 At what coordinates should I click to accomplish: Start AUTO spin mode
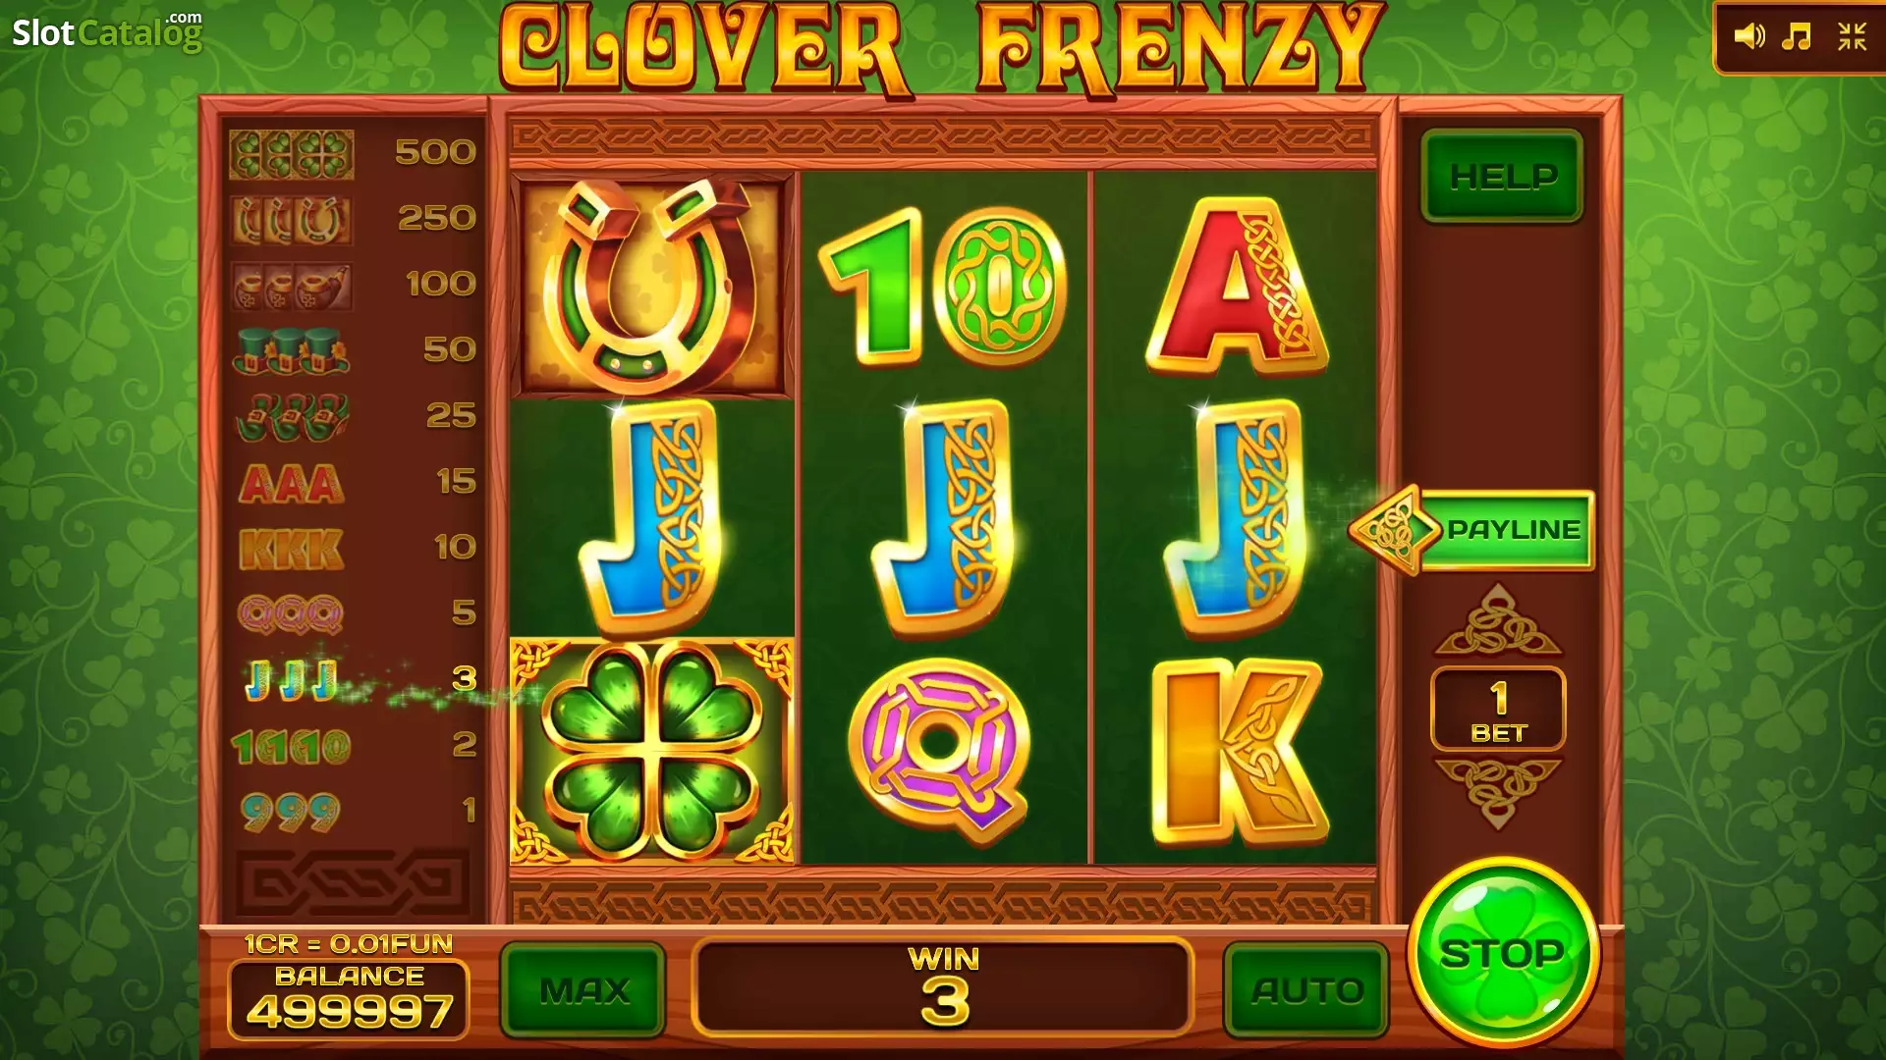(1306, 990)
